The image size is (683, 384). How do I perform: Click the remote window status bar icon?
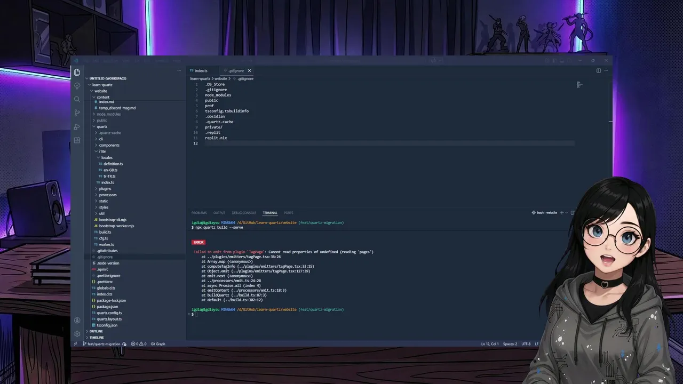tap(75, 344)
